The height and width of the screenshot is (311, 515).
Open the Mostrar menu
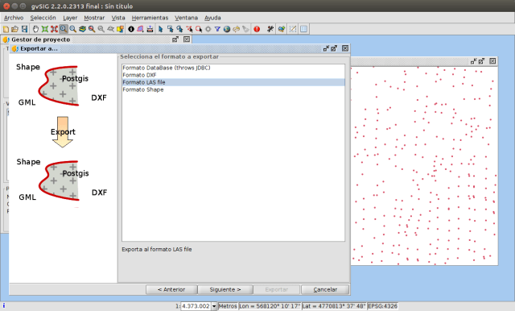click(x=94, y=18)
